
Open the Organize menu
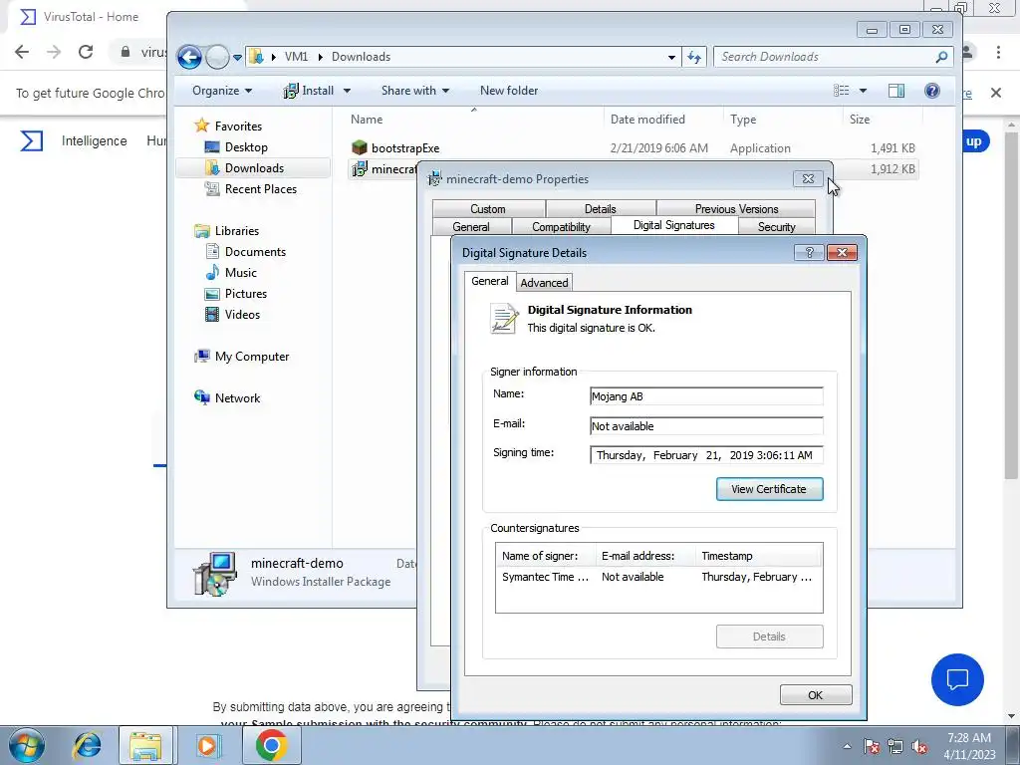(x=222, y=91)
